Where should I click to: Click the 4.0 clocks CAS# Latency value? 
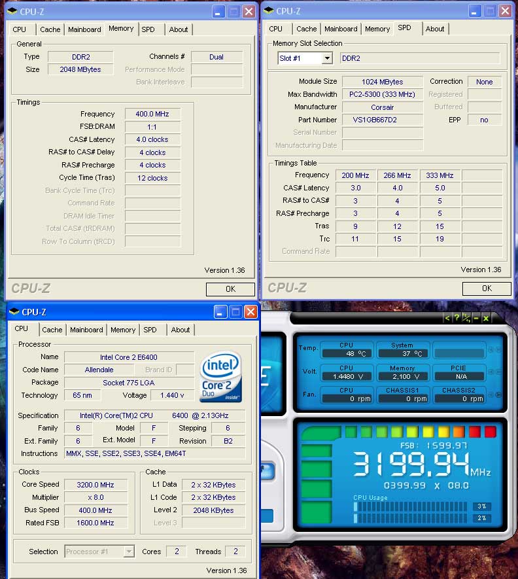point(152,139)
